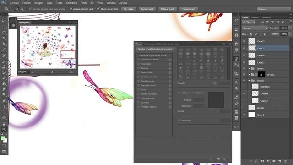Lock all icon in Capas panel

(x=265, y=34)
